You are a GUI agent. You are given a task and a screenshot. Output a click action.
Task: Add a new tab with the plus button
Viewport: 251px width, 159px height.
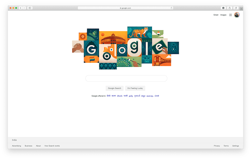241,9
